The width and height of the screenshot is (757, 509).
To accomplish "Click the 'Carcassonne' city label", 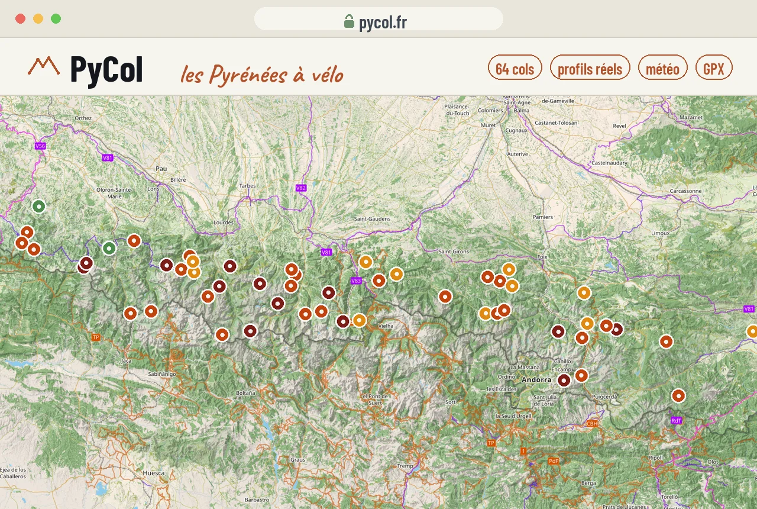I will point(685,191).
